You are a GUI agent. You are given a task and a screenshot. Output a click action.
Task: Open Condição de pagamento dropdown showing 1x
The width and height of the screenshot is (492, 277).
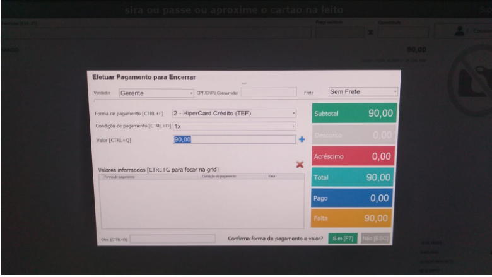point(234,126)
